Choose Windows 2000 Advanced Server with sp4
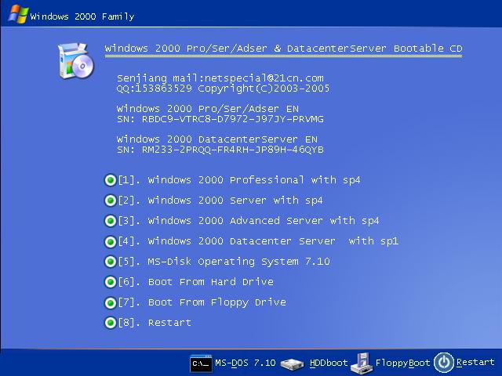 (249, 221)
